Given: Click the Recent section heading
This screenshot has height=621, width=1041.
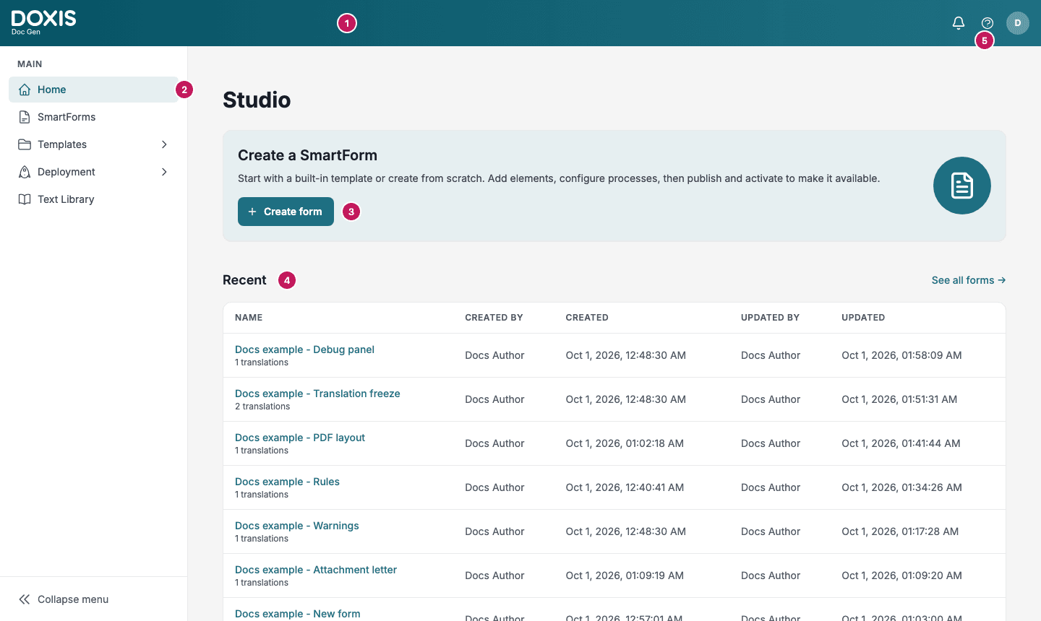Looking at the screenshot, I should pos(244,280).
